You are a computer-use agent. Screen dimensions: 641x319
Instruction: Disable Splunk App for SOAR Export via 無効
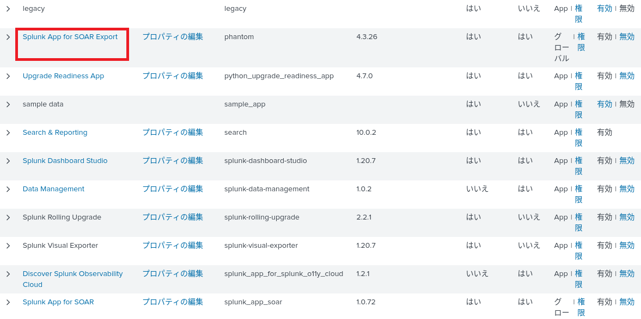click(x=627, y=37)
